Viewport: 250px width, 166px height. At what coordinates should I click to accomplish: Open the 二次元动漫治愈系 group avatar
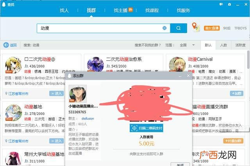95,64
